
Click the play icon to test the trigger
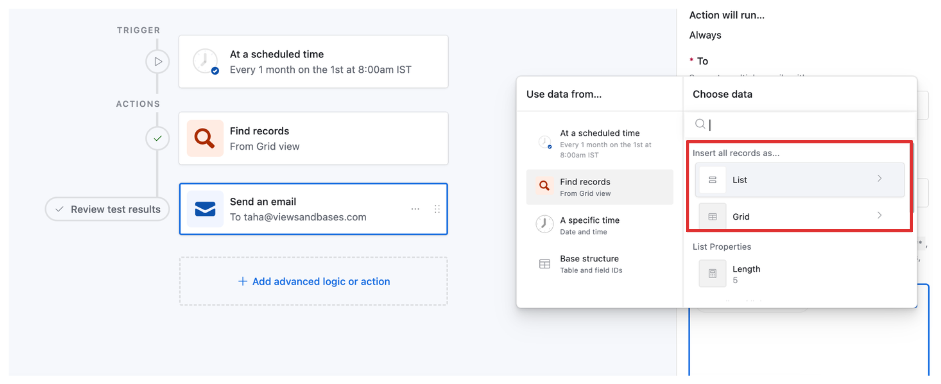pos(157,61)
